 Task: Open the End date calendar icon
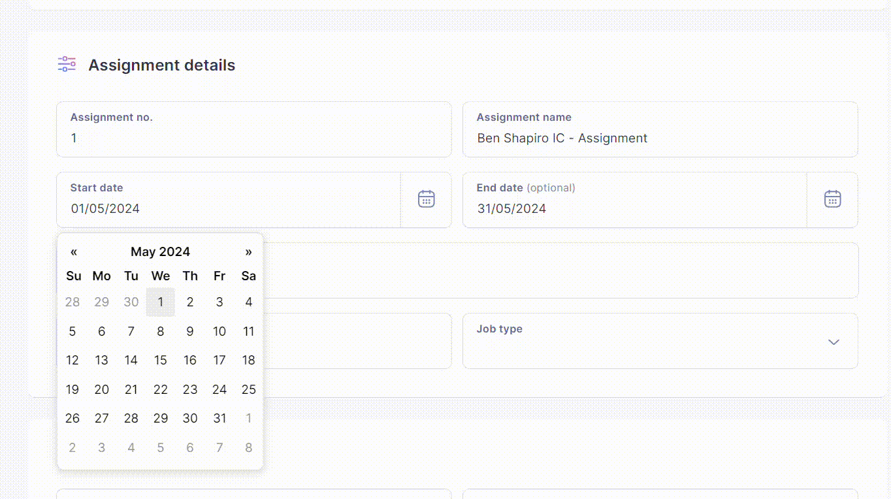click(x=832, y=199)
